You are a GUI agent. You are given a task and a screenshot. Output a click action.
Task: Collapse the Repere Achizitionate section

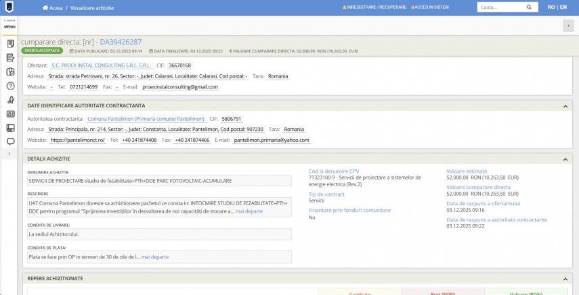tap(565, 278)
